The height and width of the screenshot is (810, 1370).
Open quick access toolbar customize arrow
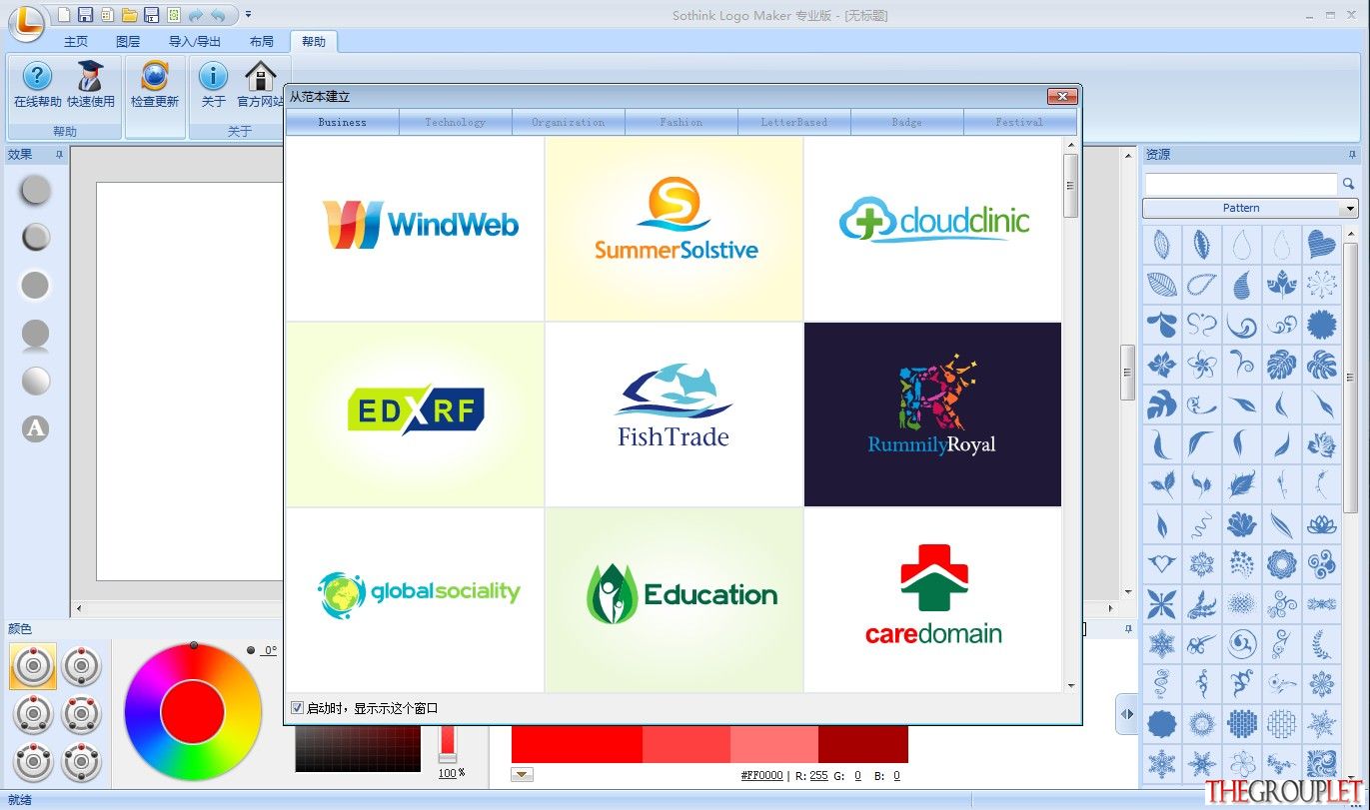tap(249, 15)
